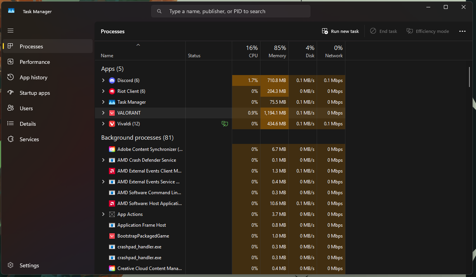Collapse the Name column sort arrow

click(x=138, y=45)
